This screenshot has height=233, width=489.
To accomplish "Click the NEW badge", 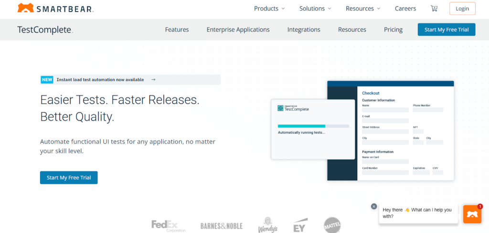I will click(x=47, y=80).
